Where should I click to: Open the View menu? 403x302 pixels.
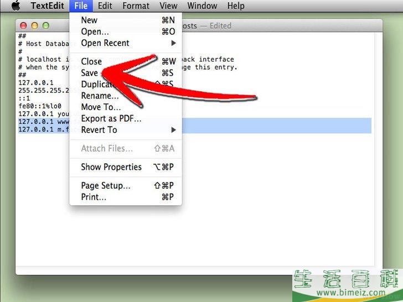pyautogui.click(x=168, y=6)
